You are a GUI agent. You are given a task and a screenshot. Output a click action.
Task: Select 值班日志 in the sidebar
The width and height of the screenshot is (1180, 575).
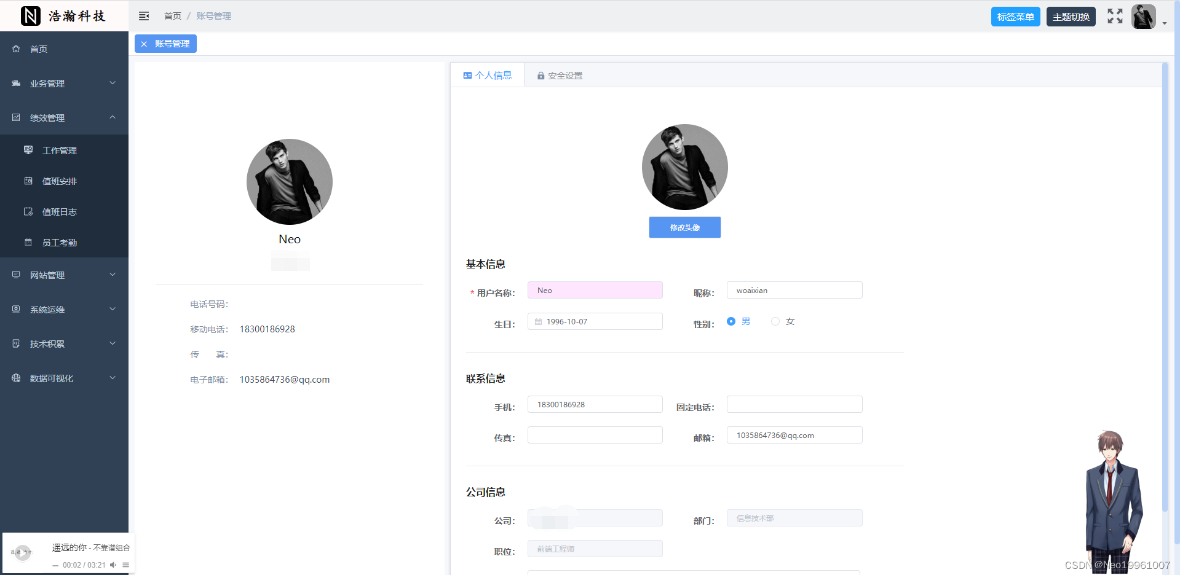tap(59, 211)
